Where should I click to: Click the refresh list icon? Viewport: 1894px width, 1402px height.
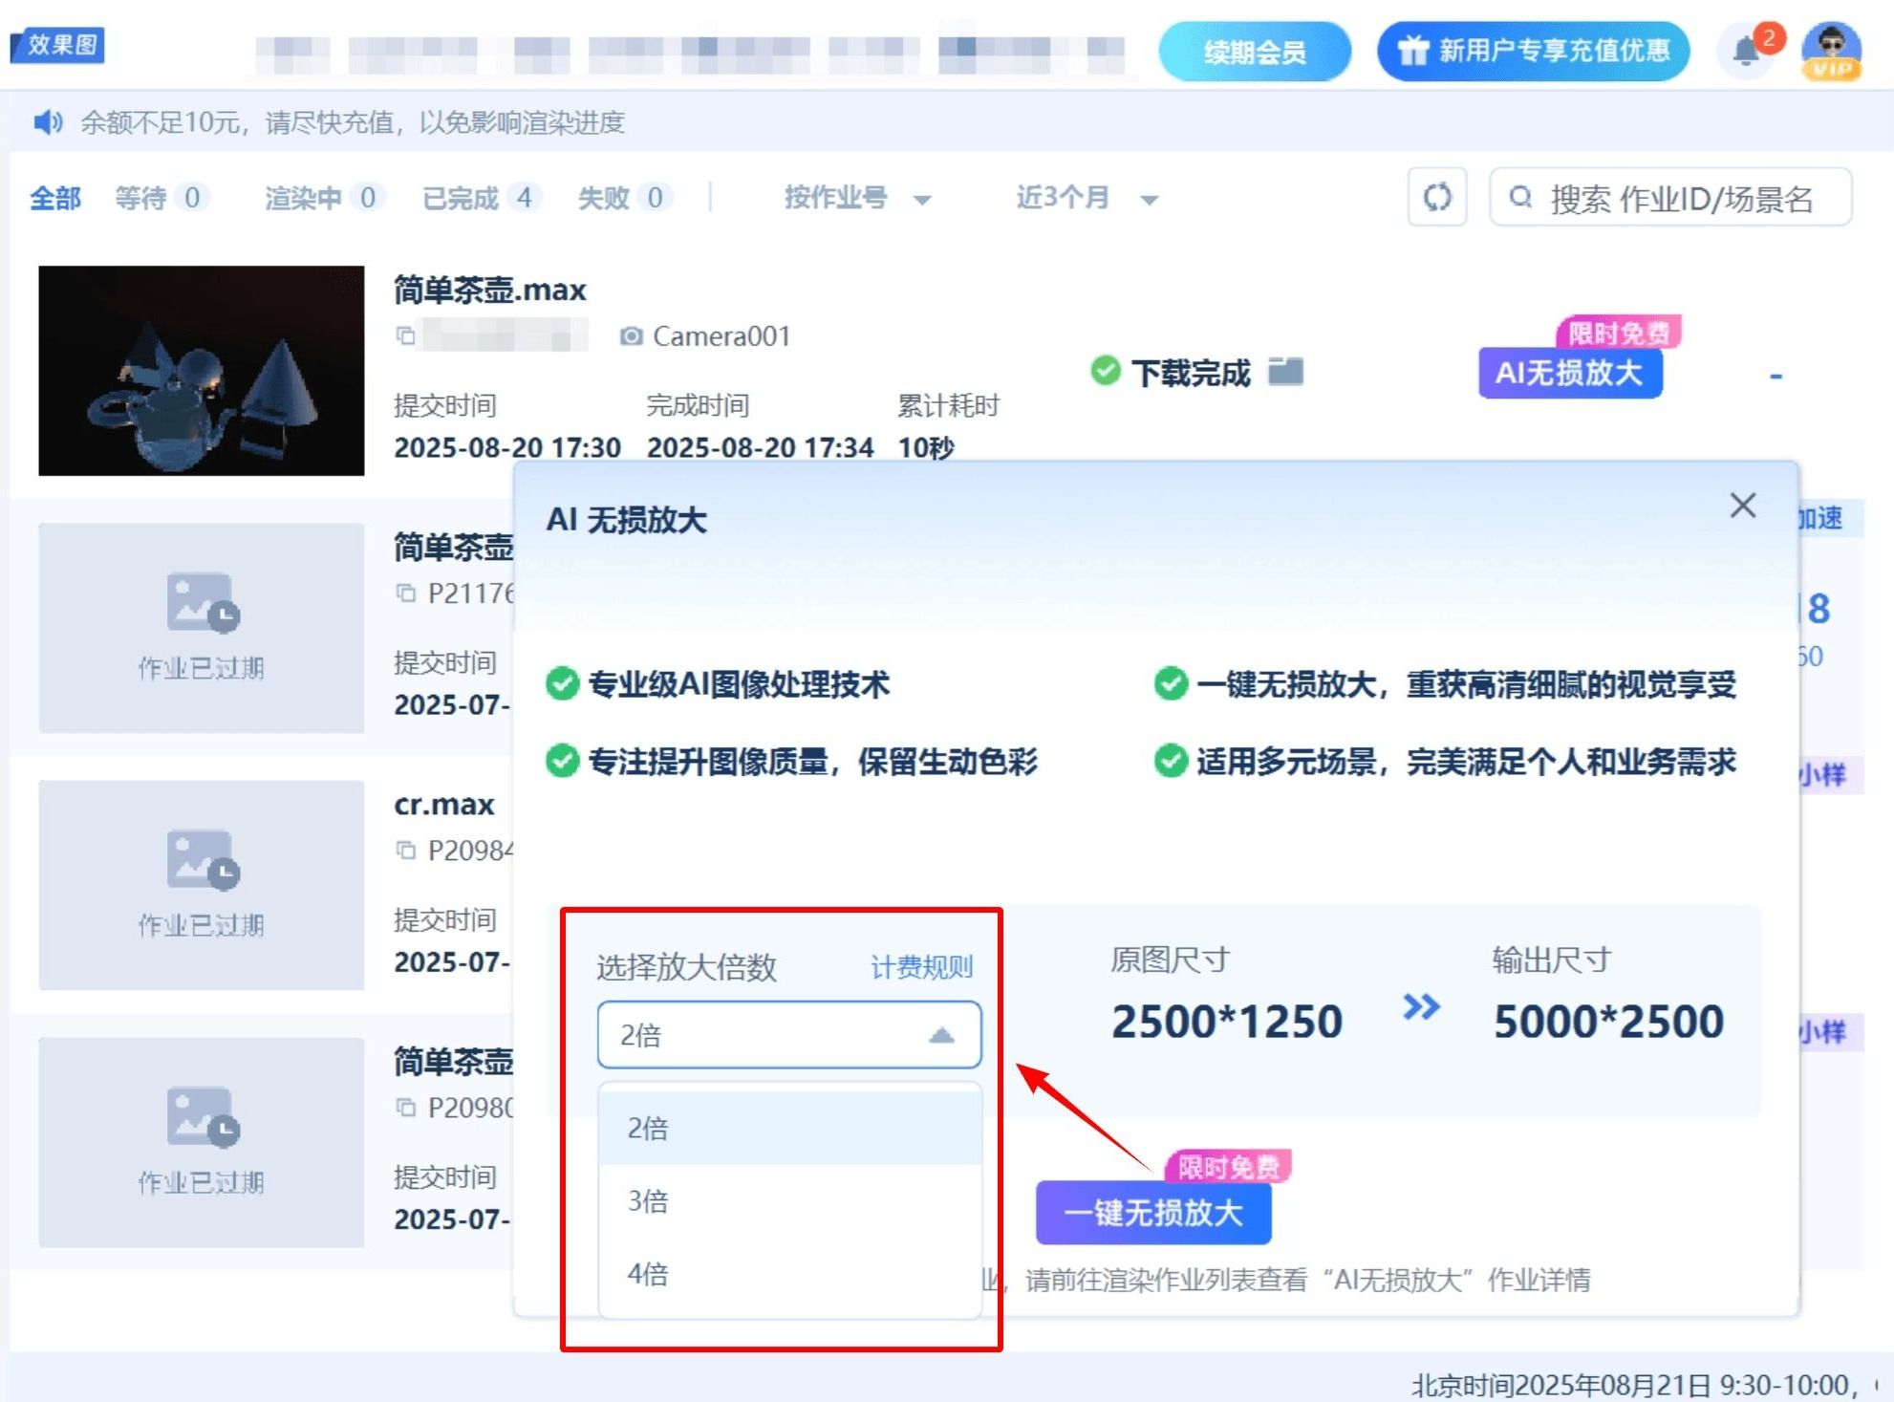(x=1436, y=198)
